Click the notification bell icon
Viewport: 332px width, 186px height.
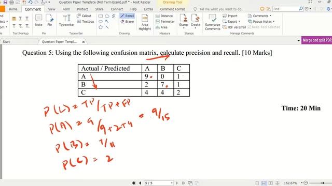click(x=328, y=9)
